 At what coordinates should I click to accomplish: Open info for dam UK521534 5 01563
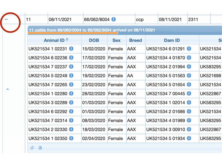pos(189,76)
